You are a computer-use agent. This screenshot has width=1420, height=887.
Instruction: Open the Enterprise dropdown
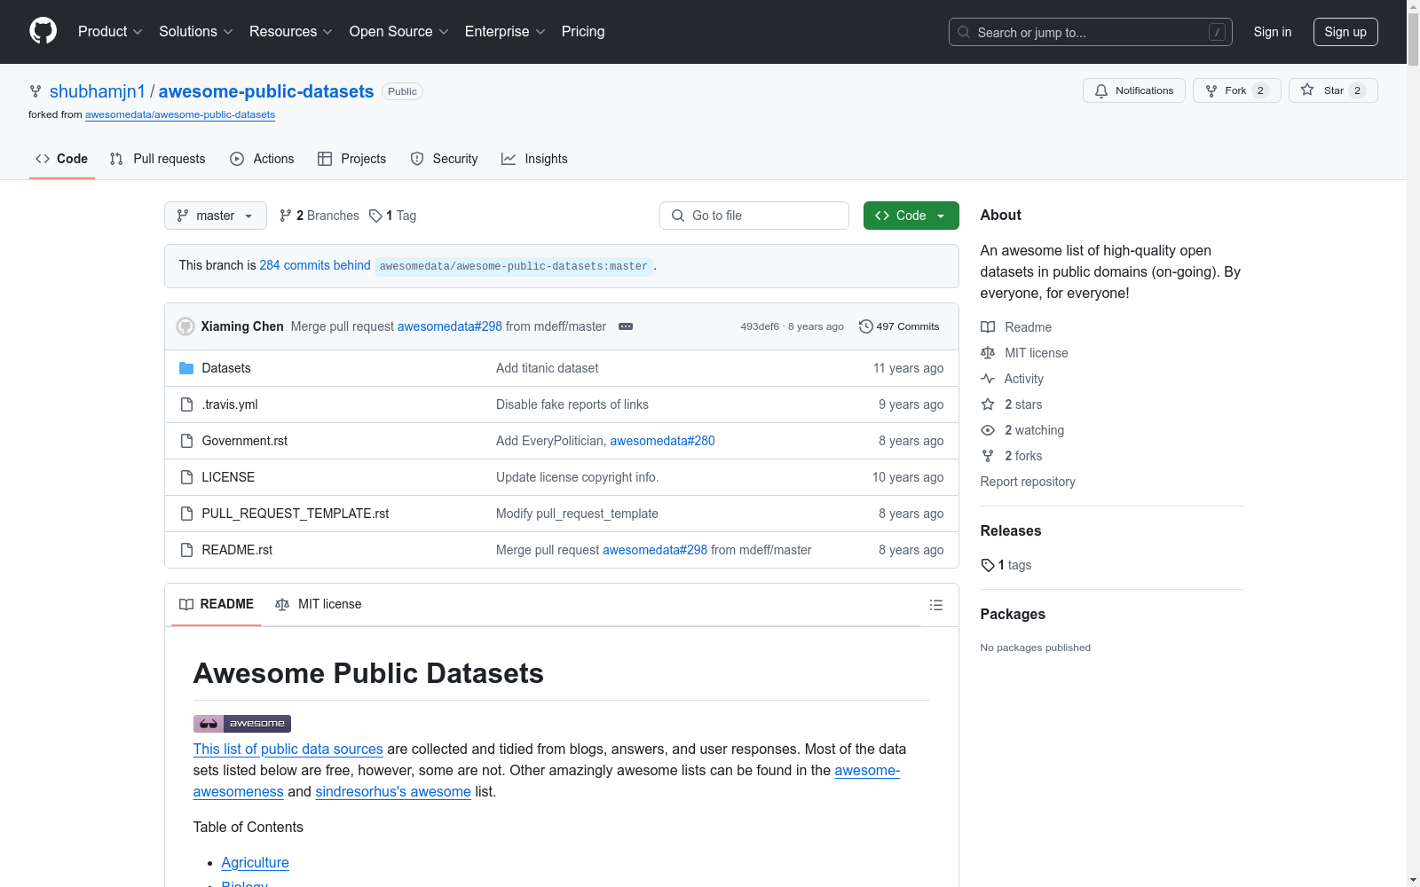pos(505,31)
